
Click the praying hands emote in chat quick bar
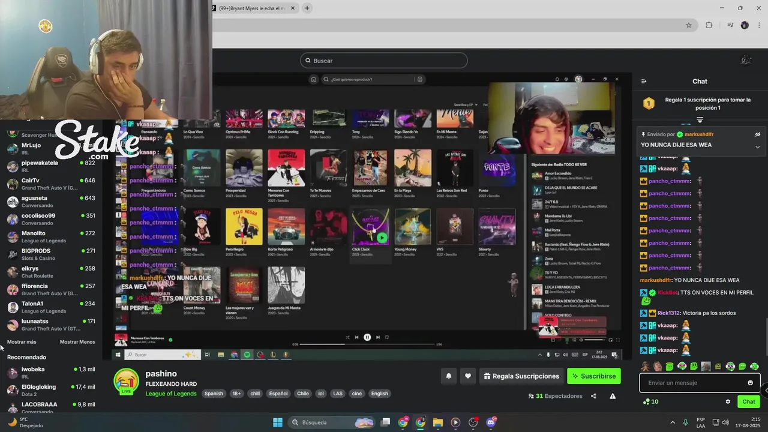pyautogui.click(x=645, y=366)
